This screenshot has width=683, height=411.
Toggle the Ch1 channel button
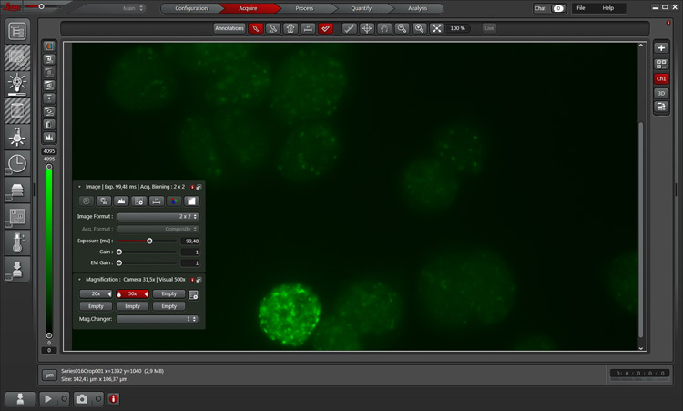click(661, 79)
